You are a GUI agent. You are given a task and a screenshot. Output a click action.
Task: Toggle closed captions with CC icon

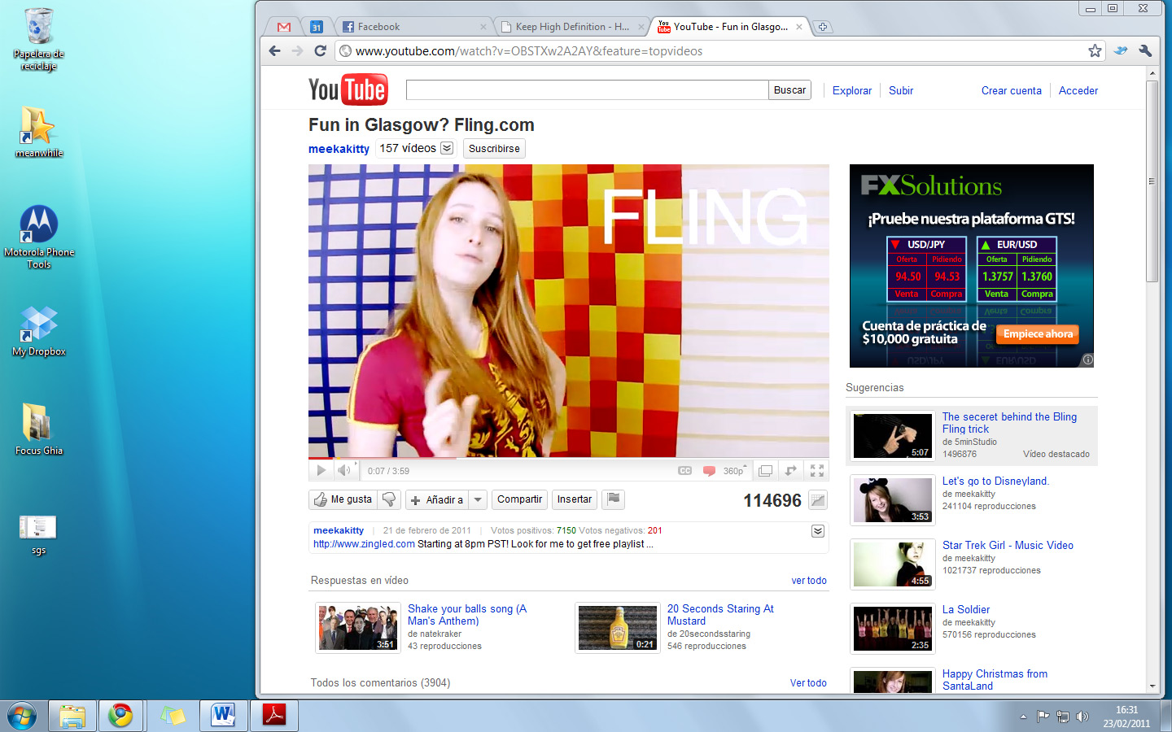(x=685, y=471)
